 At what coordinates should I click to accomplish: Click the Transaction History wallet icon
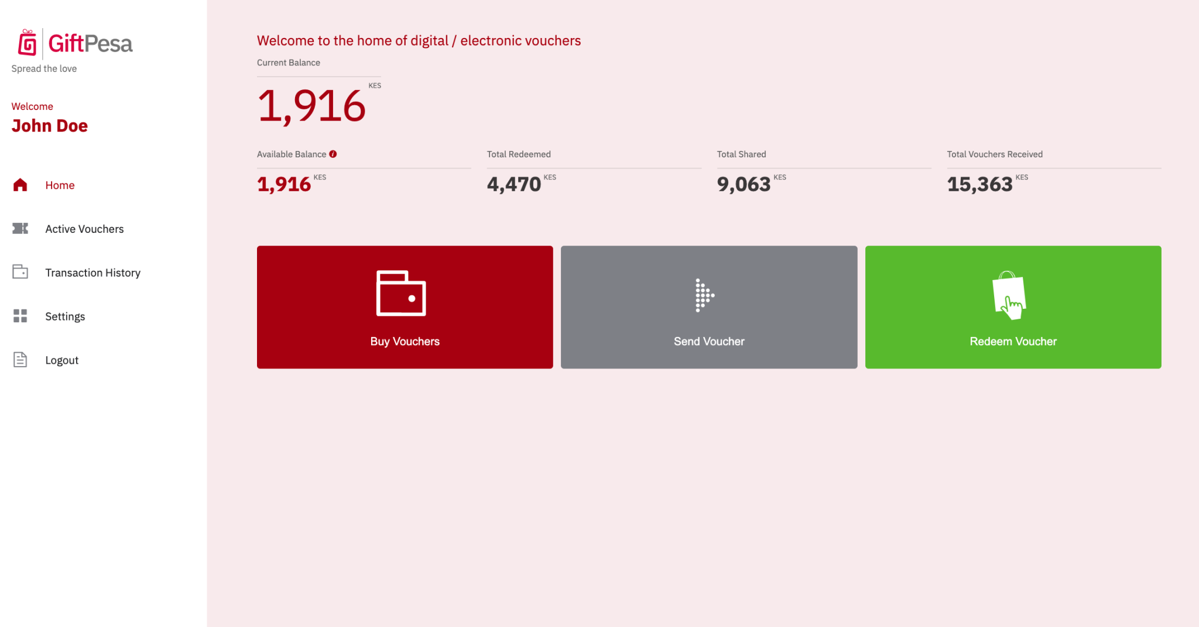[20, 272]
